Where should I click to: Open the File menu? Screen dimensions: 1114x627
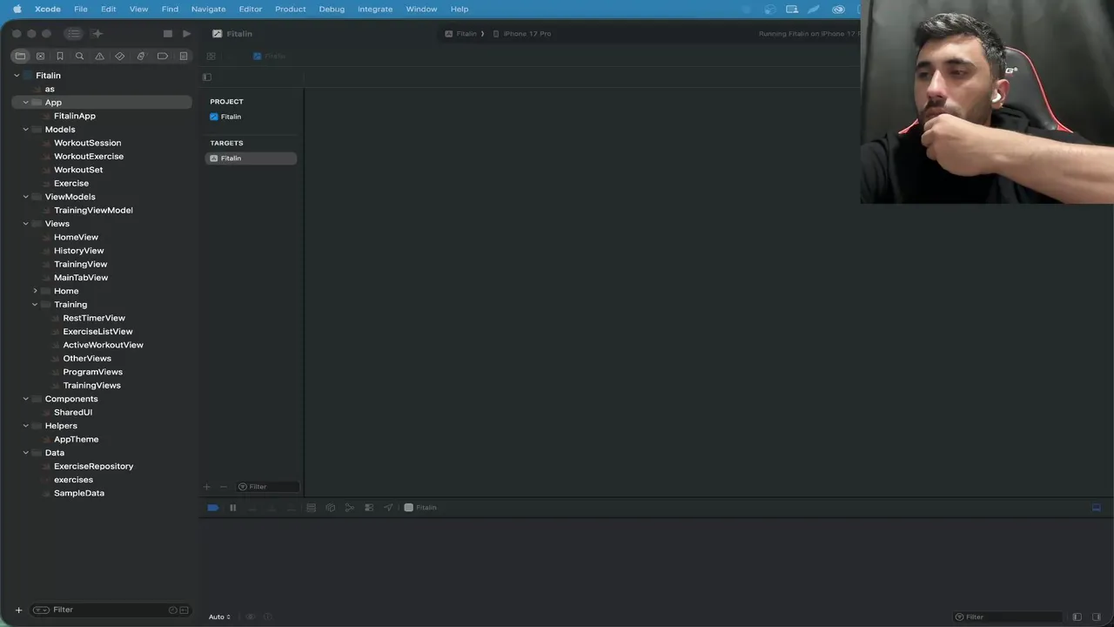click(x=80, y=9)
